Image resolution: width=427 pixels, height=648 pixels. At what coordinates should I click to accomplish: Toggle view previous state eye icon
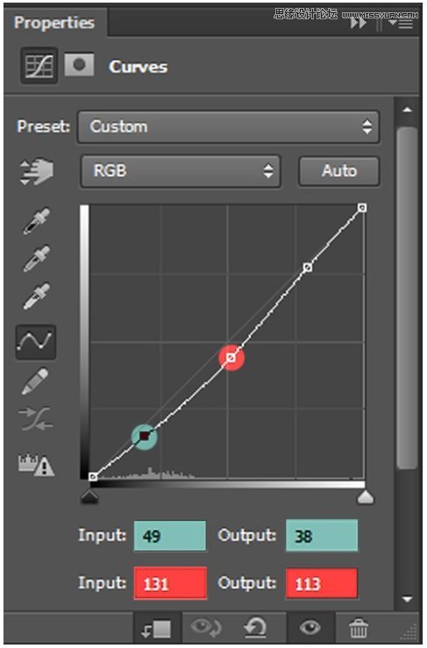click(206, 628)
